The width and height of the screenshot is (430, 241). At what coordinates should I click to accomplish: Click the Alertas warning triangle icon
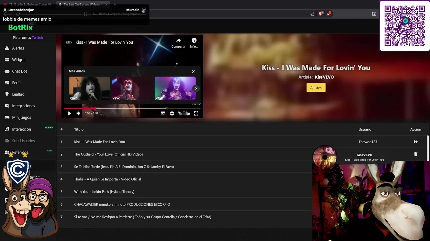[x=7, y=48]
